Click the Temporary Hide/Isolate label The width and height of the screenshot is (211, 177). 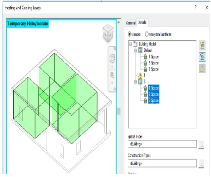click(28, 24)
